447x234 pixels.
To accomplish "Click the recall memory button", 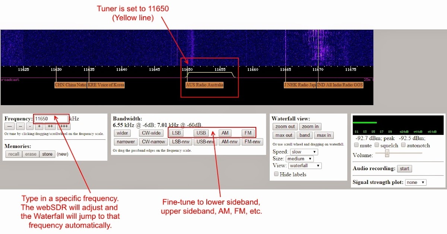I will (x=13, y=154).
